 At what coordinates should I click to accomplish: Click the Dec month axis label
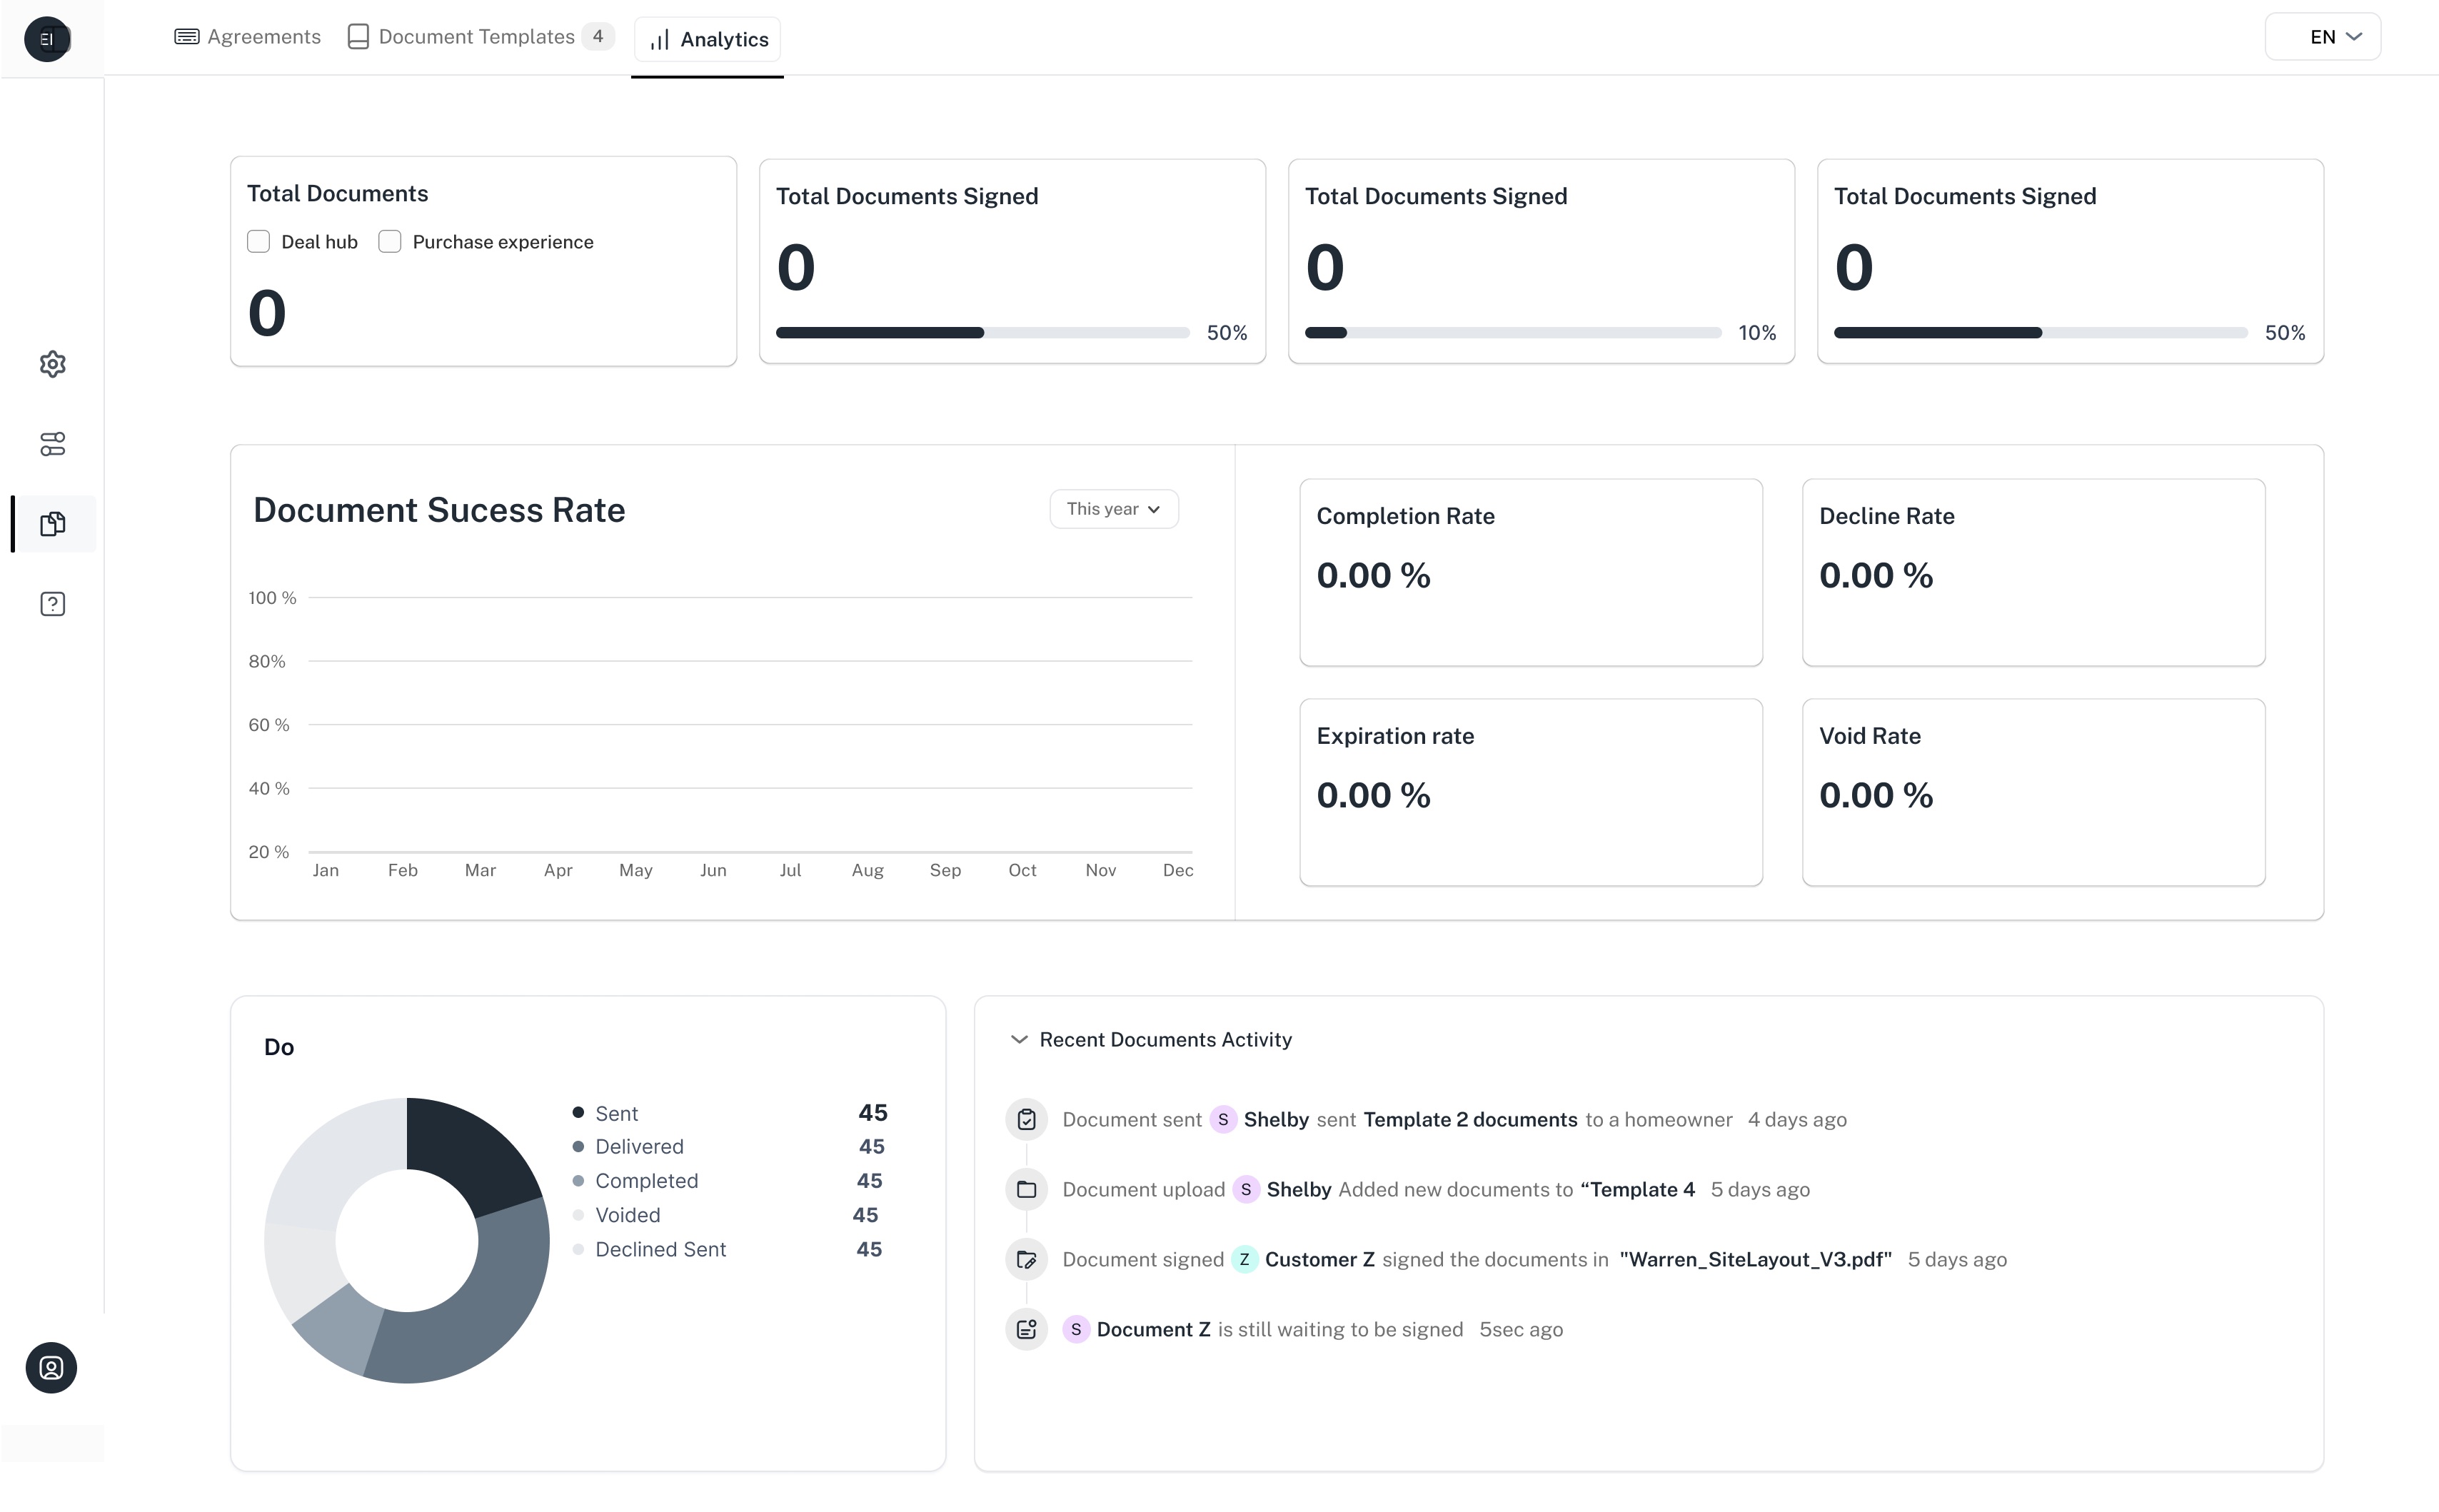(1178, 870)
